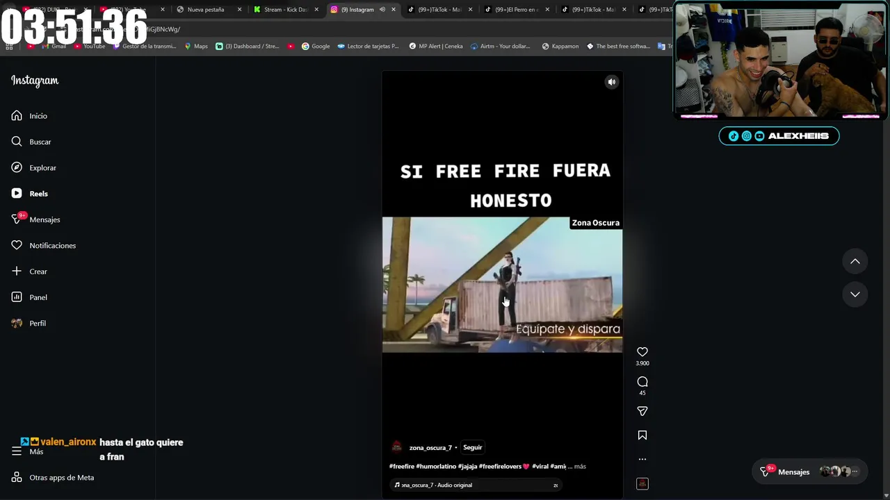
Task: Click the ALEXHEIIS social overlay badge
Action: click(779, 136)
